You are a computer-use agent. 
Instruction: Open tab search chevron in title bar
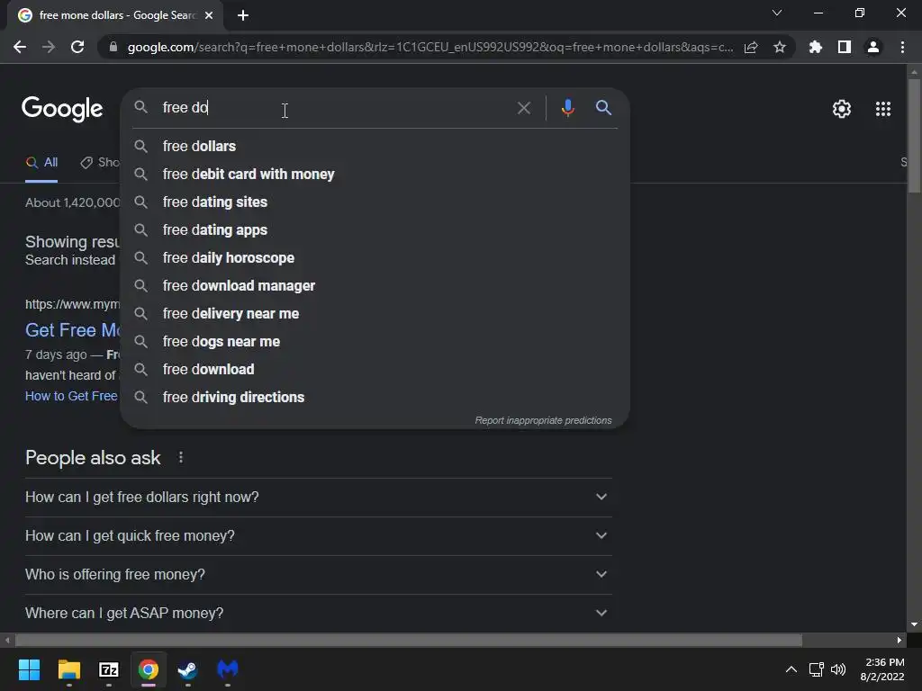(777, 13)
